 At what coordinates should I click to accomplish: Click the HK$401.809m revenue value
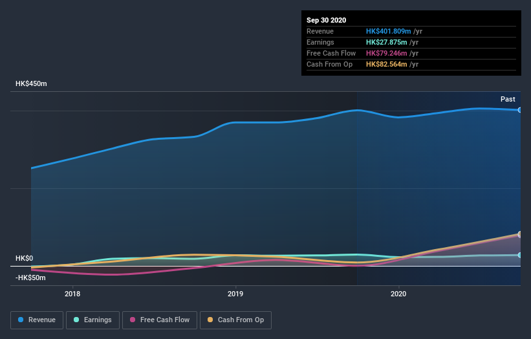389,31
